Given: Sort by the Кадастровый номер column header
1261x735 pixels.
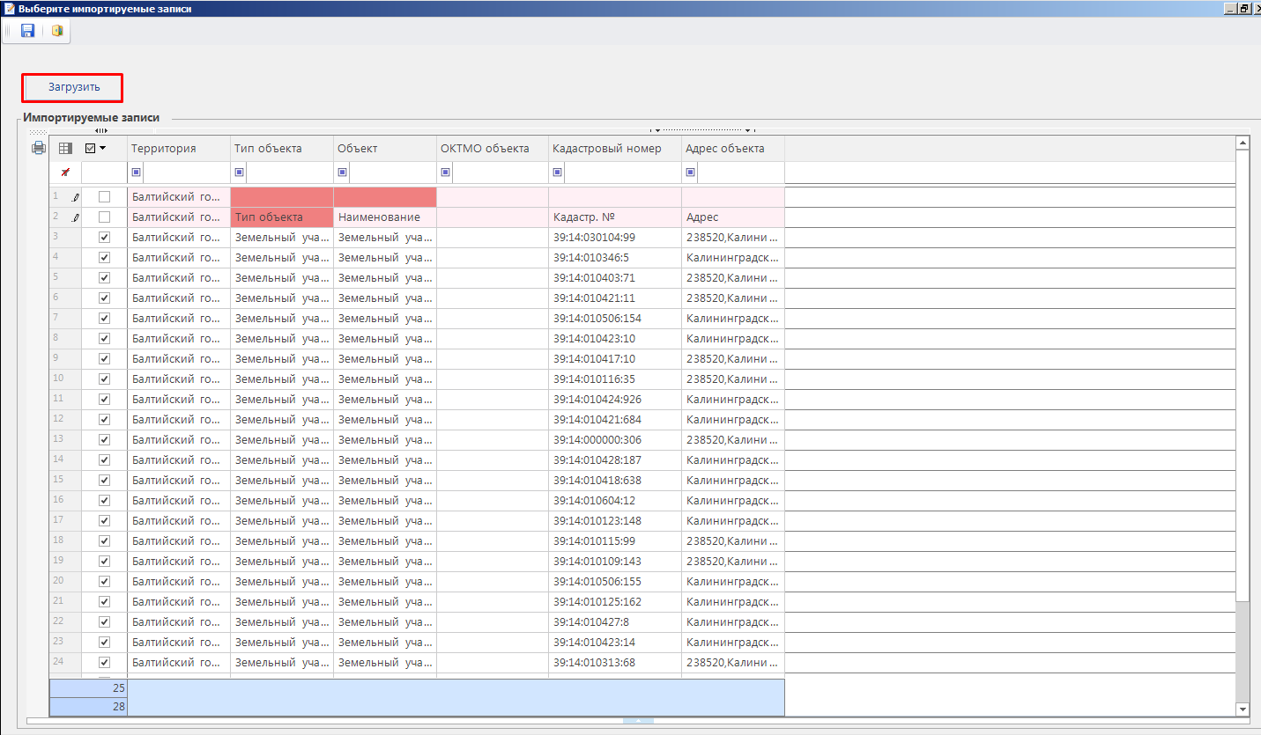Looking at the screenshot, I should [615, 149].
